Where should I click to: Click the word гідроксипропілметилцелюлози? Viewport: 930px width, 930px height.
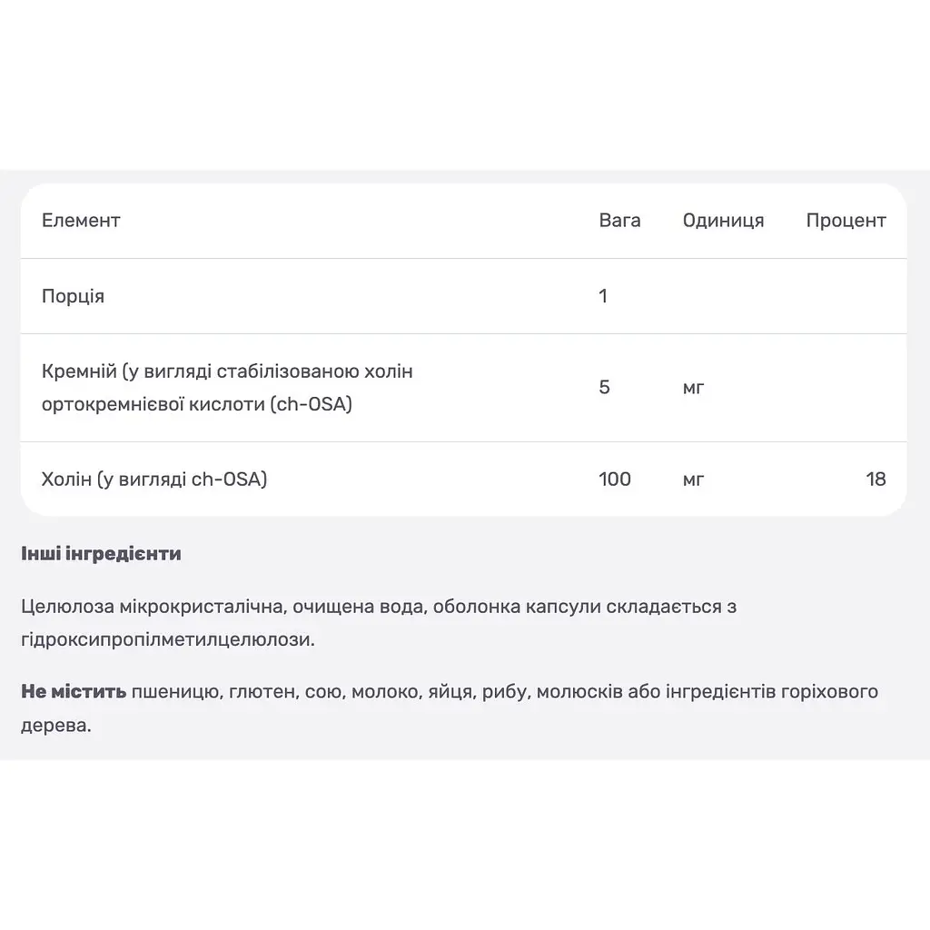pos(165,640)
